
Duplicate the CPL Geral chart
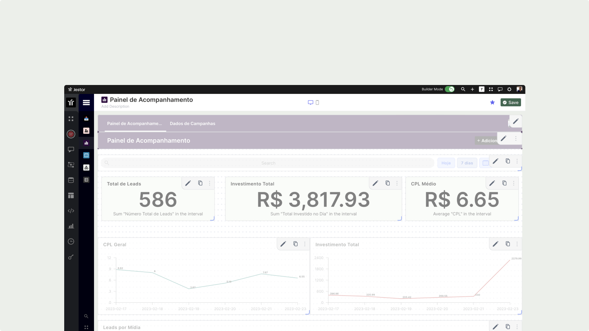(x=296, y=244)
